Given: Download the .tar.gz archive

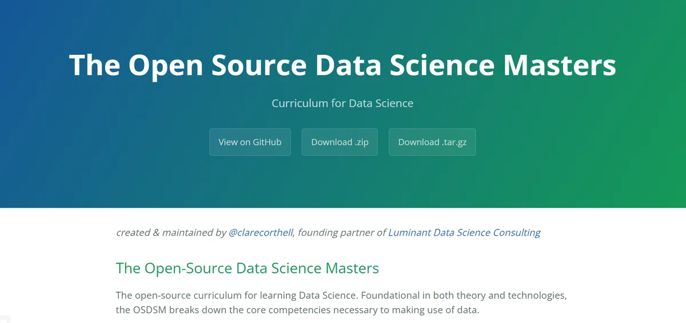Looking at the screenshot, I should pos(432,142).
